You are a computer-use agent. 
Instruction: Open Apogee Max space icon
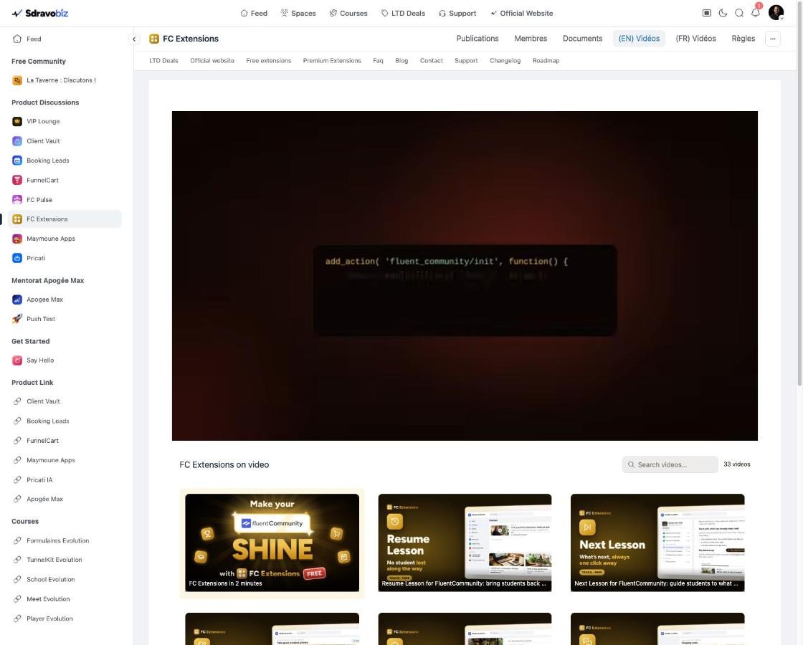click(x=17, y=300)
